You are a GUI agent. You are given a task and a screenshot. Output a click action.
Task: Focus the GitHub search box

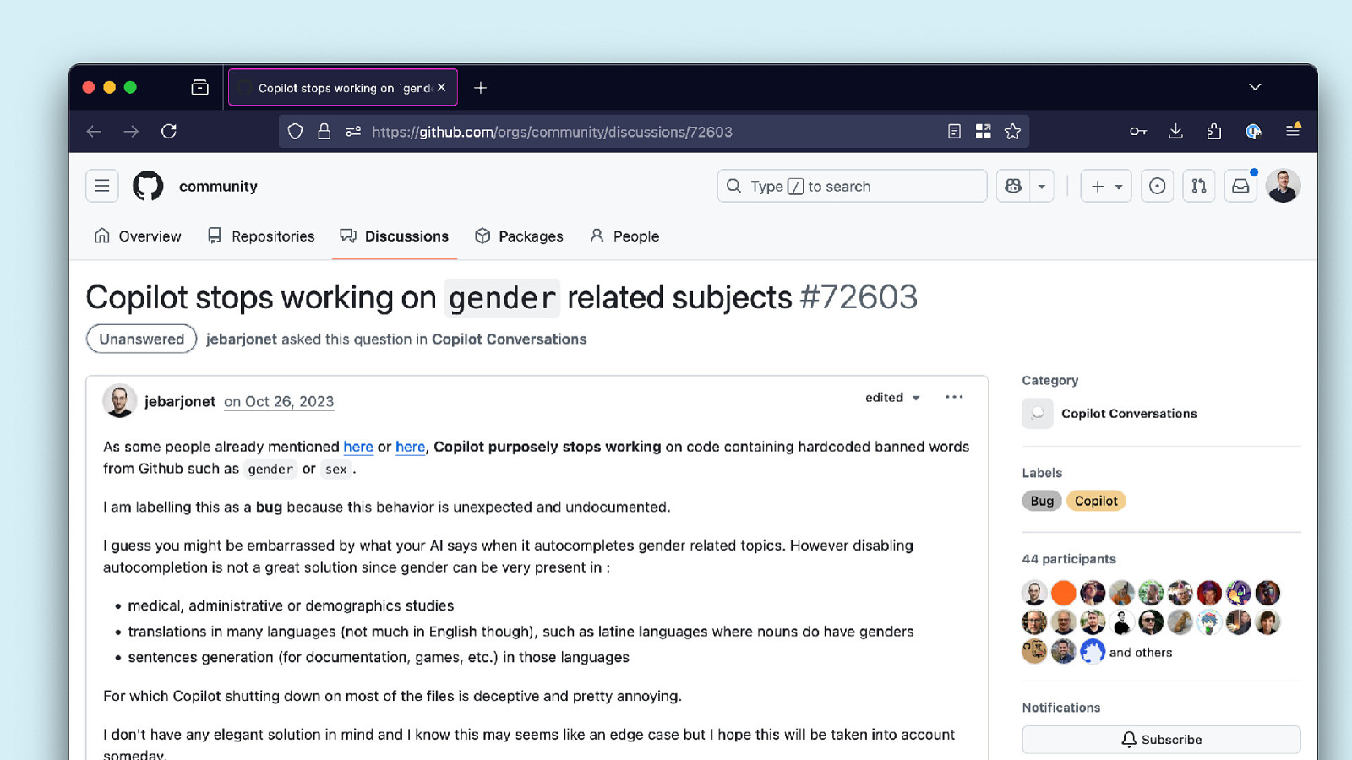tap(852, 187)
